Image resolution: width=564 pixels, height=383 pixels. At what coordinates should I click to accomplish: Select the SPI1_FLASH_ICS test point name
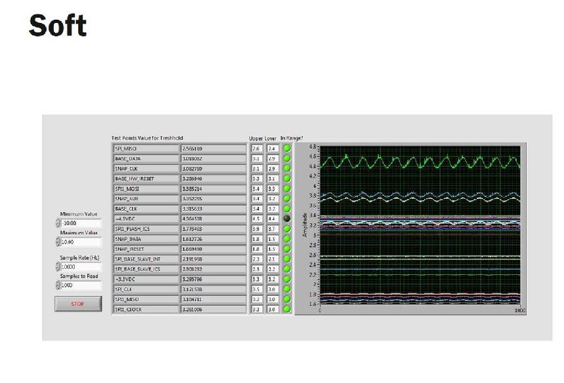click(146, 228)
